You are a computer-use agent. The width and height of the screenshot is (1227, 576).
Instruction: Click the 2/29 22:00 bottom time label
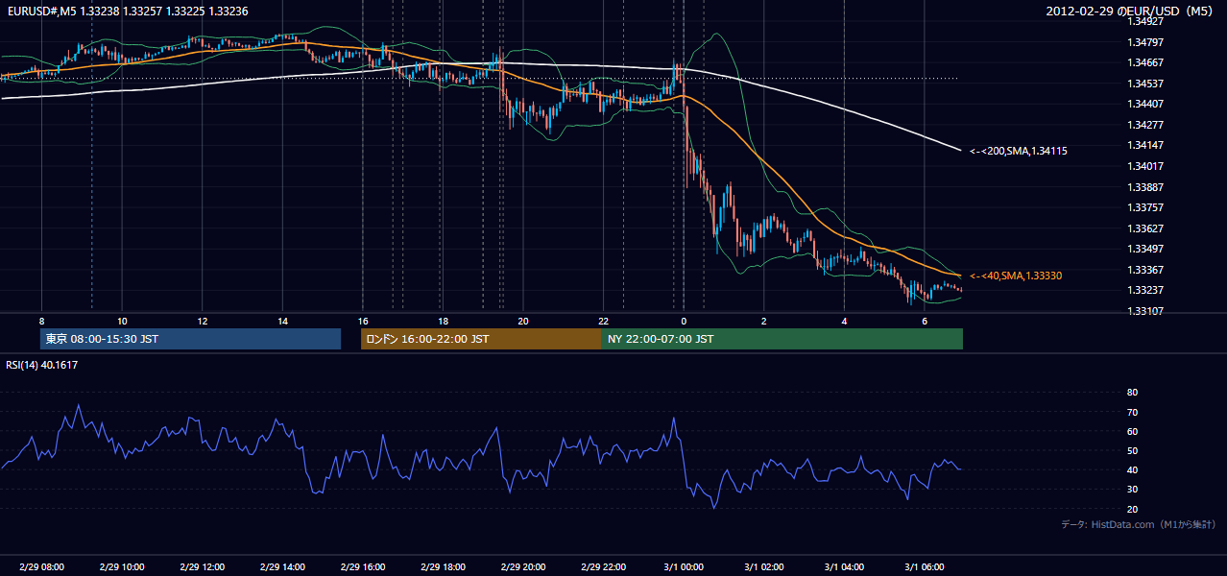(603, 567)
